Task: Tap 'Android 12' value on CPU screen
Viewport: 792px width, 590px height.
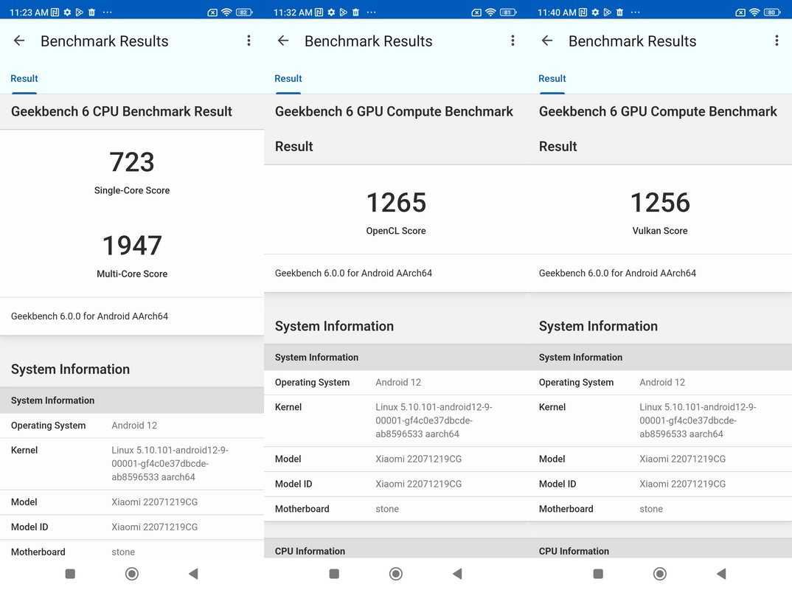Action: (134, 426)
